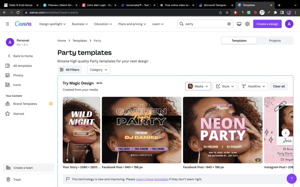
Task: Open the Trash folder
Action: (x=29, y=179)
